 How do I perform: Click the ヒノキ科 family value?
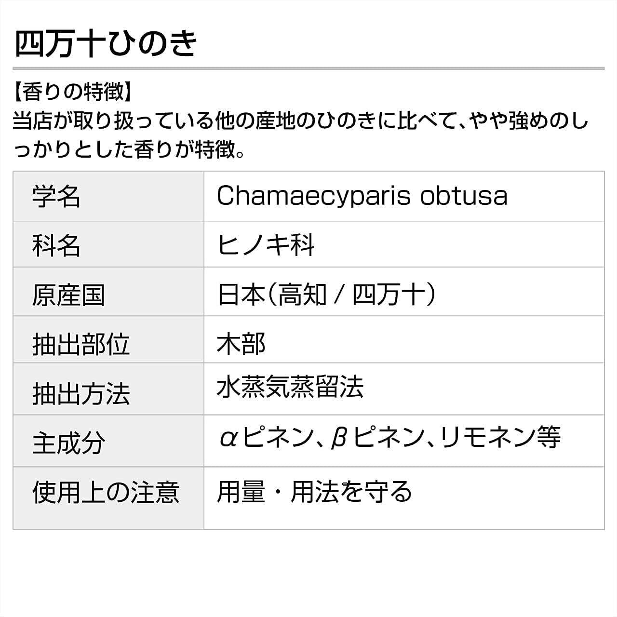tap(266, 245)
